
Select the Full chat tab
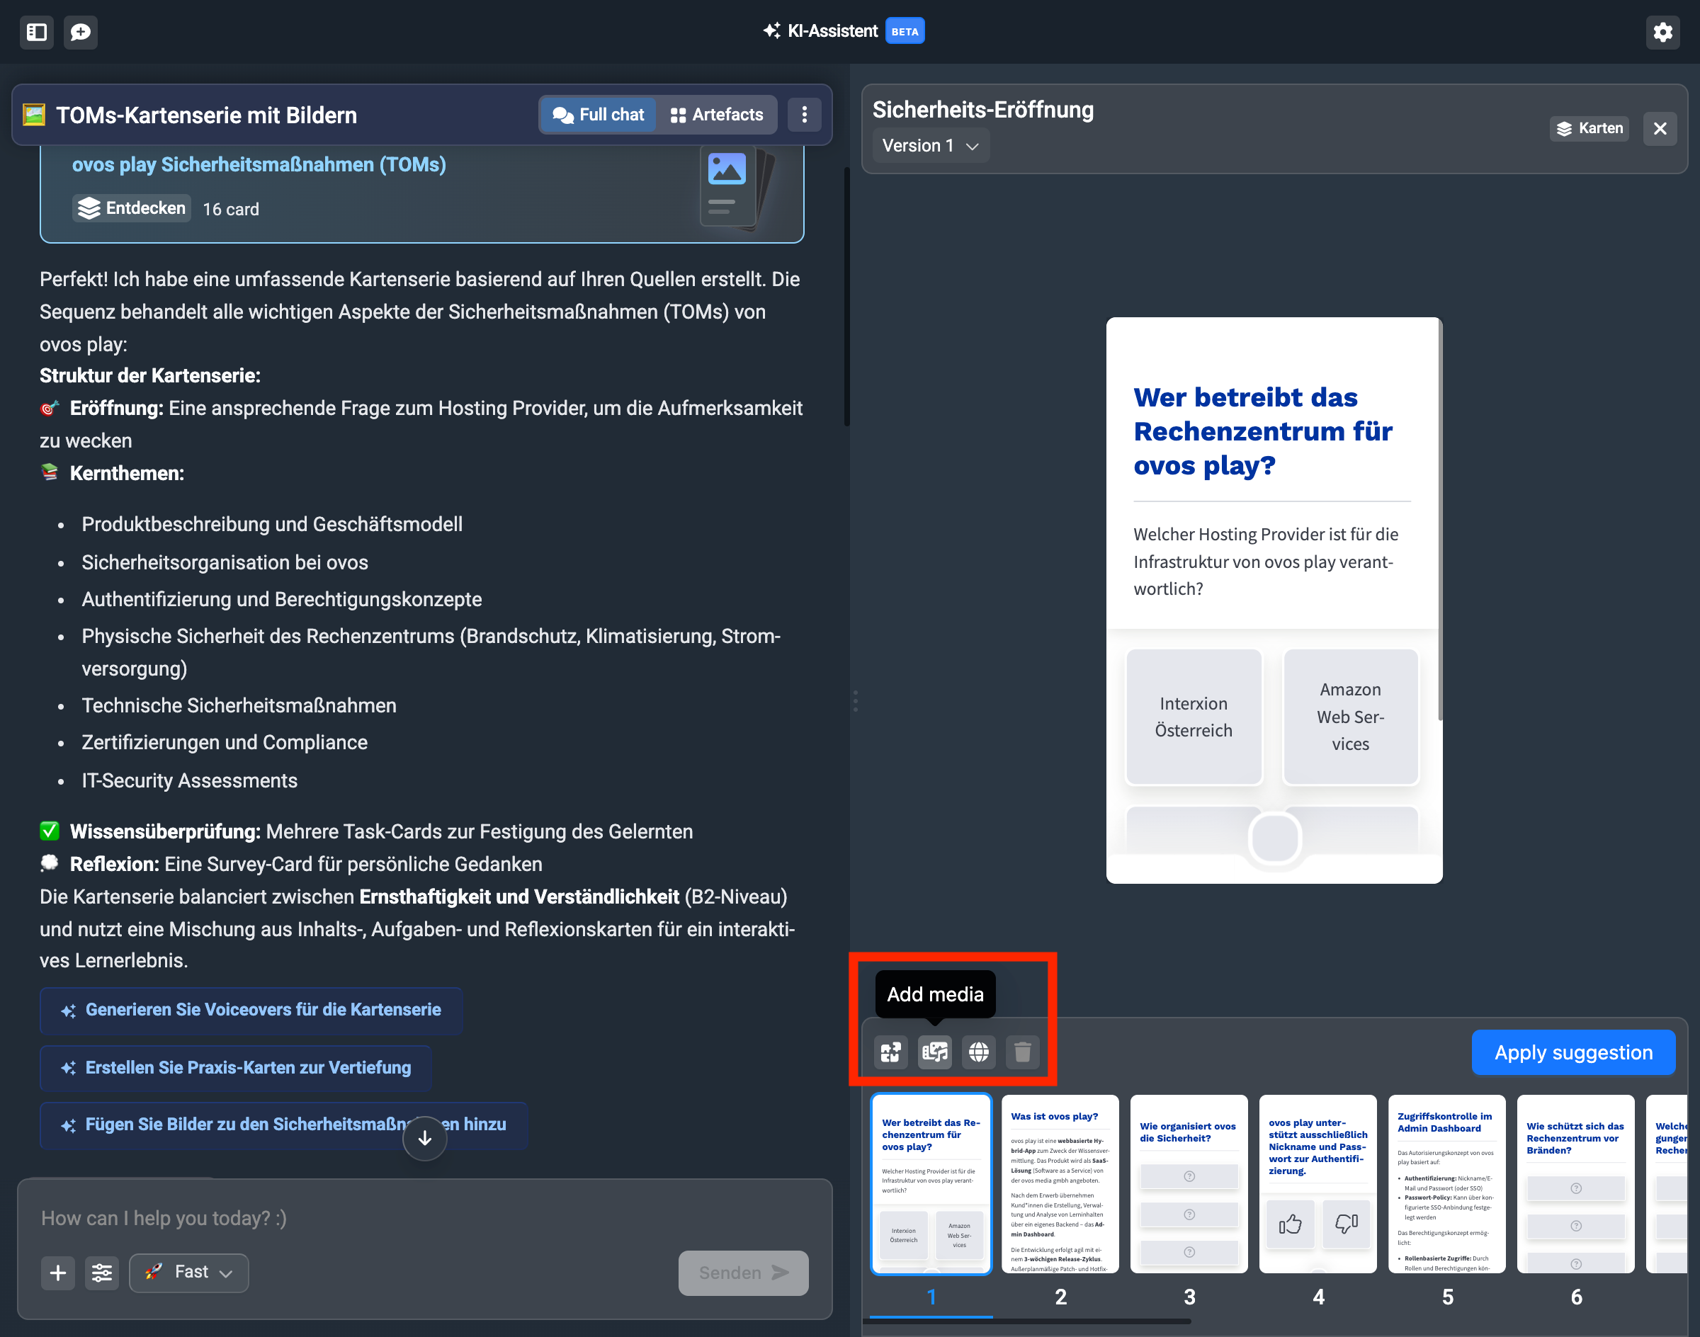pos(599,115)
